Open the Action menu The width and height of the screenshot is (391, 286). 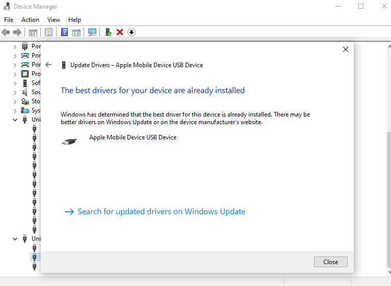point(30,20)
